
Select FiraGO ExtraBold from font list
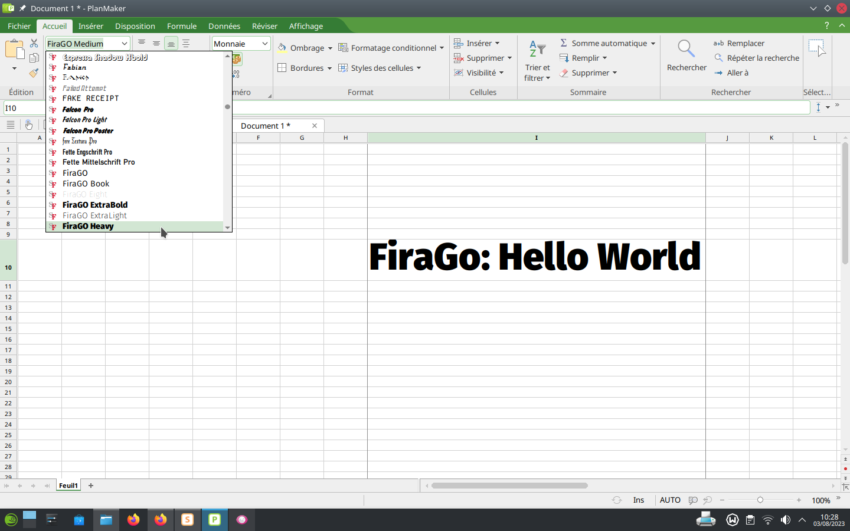[x=95, y=205]
